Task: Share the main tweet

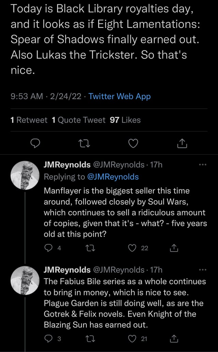Action: 182,143
